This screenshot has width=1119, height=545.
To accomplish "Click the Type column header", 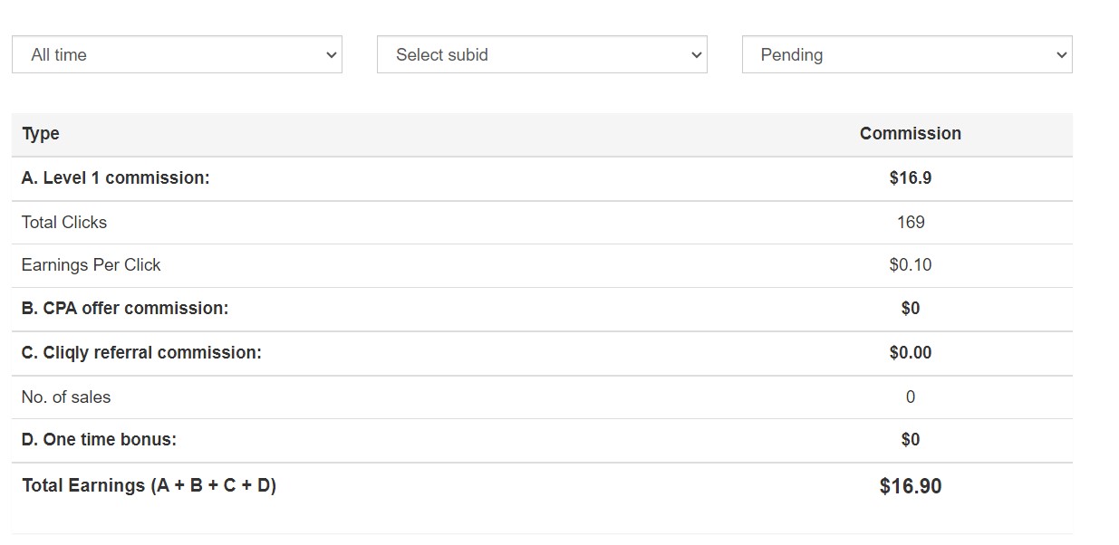I will tap(41, 134).
